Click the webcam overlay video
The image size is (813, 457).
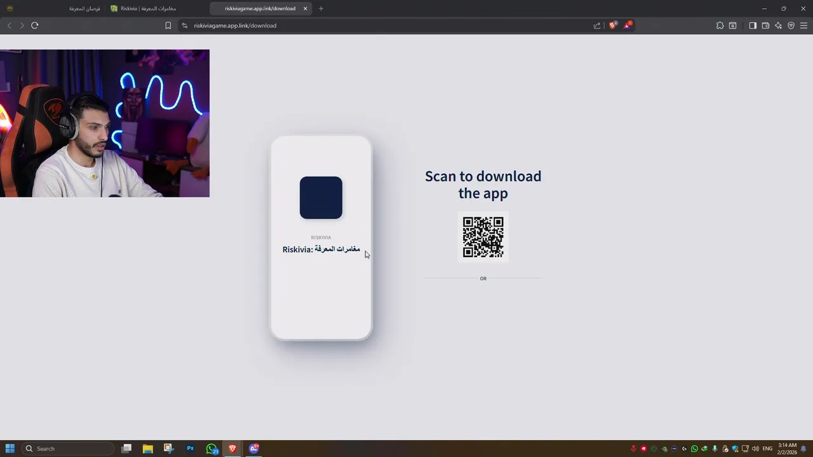click(105, 123)
